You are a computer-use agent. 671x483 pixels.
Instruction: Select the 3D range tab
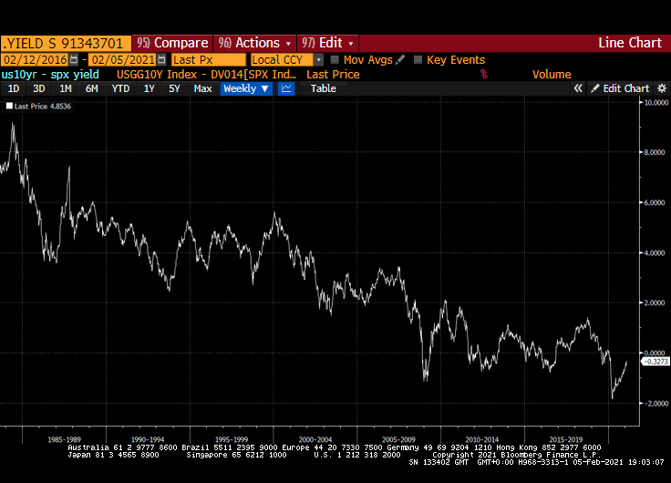[39, 88]
